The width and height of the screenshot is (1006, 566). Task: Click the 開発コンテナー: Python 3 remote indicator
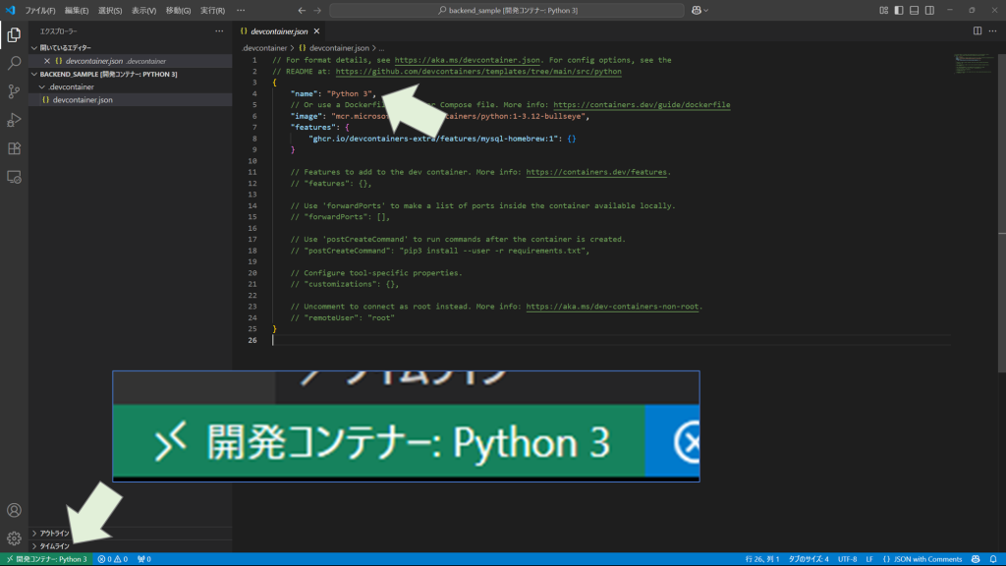47,559
